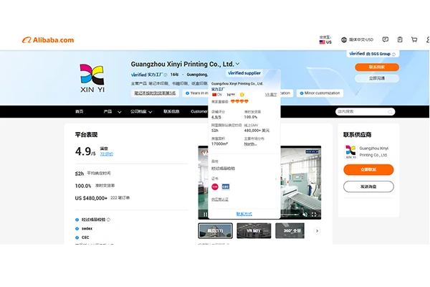Click the info icon next to Verified 实力工厂
Screen dimensions: 430x287
(x=166, y=75)
